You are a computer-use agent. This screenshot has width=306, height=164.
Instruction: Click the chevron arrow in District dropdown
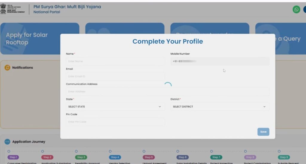264,107
